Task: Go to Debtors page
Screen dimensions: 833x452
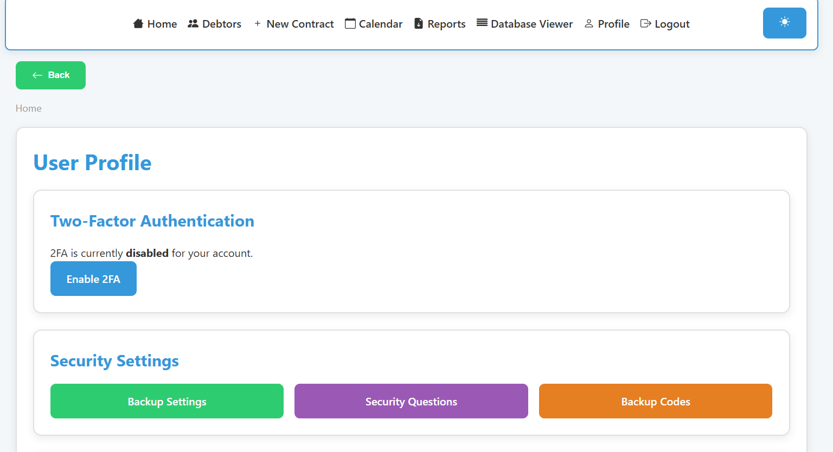Action: [x=214, y=24]
